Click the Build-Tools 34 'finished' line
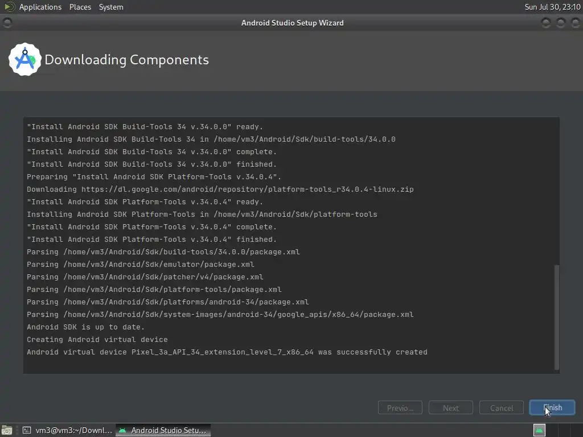The width and height of the screenshot is (583, 437). (x=151, y=164)
